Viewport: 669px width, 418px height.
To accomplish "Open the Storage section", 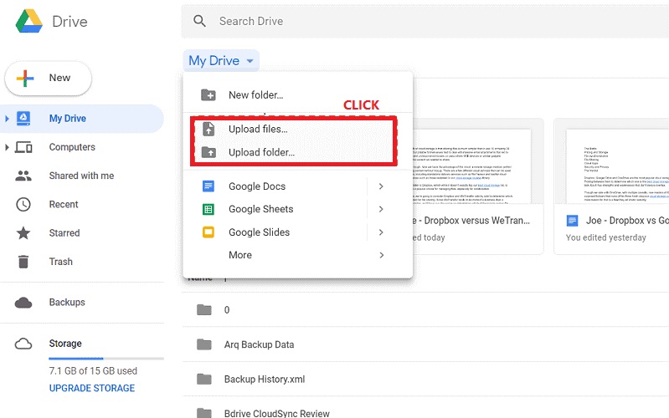I will point(65,344).
